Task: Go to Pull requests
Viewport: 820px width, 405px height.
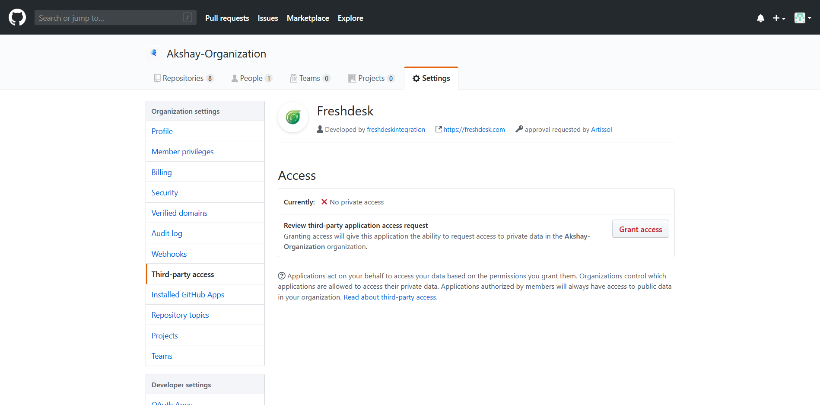Action: pos(227,18)
